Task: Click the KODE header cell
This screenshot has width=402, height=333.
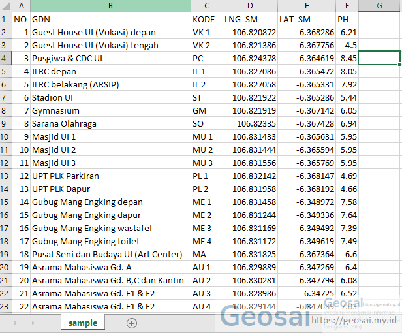Action: (x=207, y=19)
